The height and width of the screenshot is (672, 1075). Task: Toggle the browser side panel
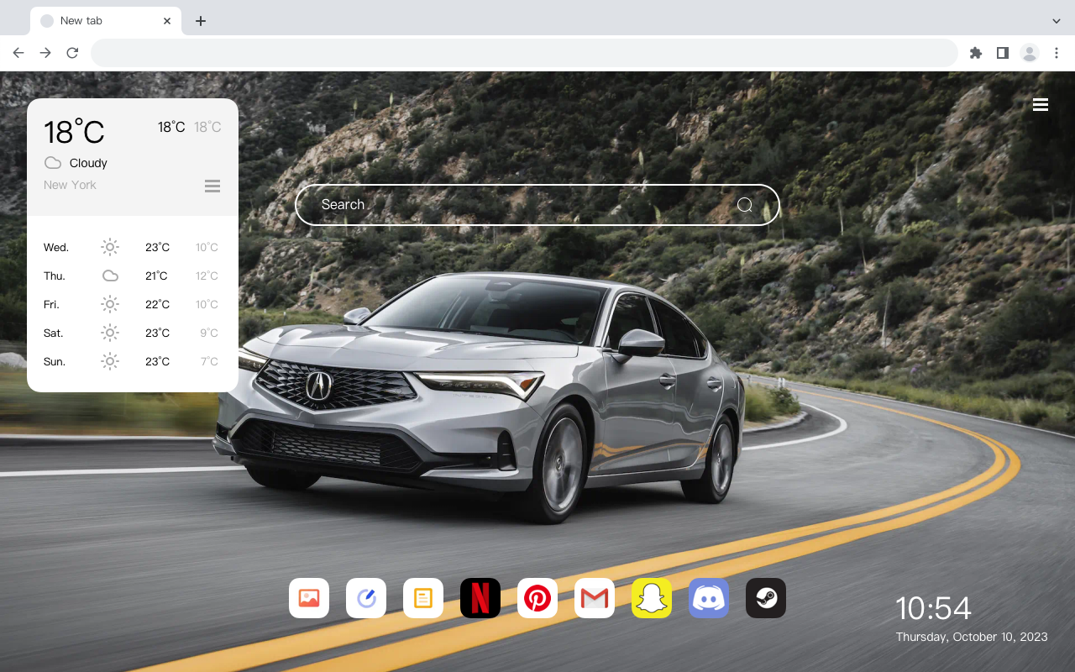pyautogui.click(x=1002, y=53)
